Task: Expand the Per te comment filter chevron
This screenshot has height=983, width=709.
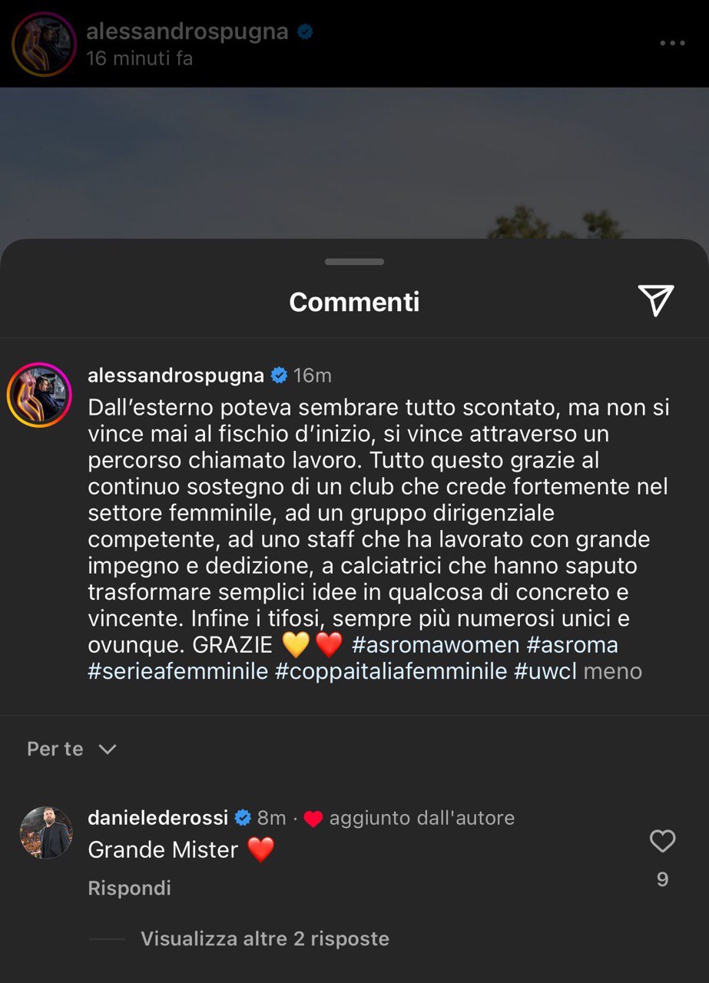Action: coord(108,749)
